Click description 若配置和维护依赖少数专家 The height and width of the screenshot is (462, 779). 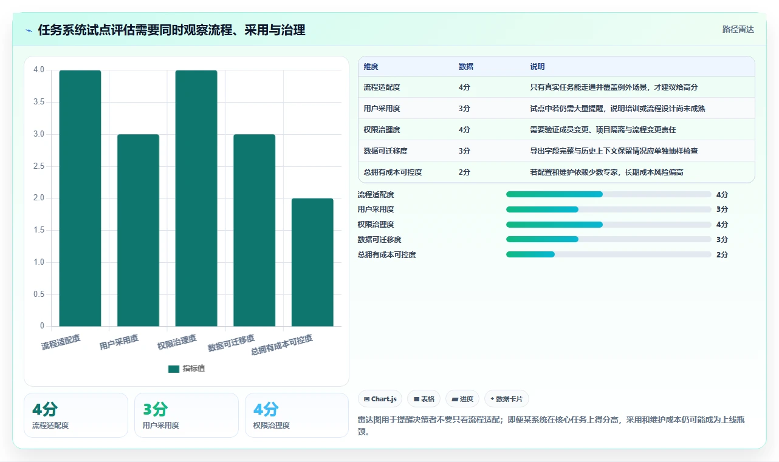pyautogui.click(x=606, y=172)
